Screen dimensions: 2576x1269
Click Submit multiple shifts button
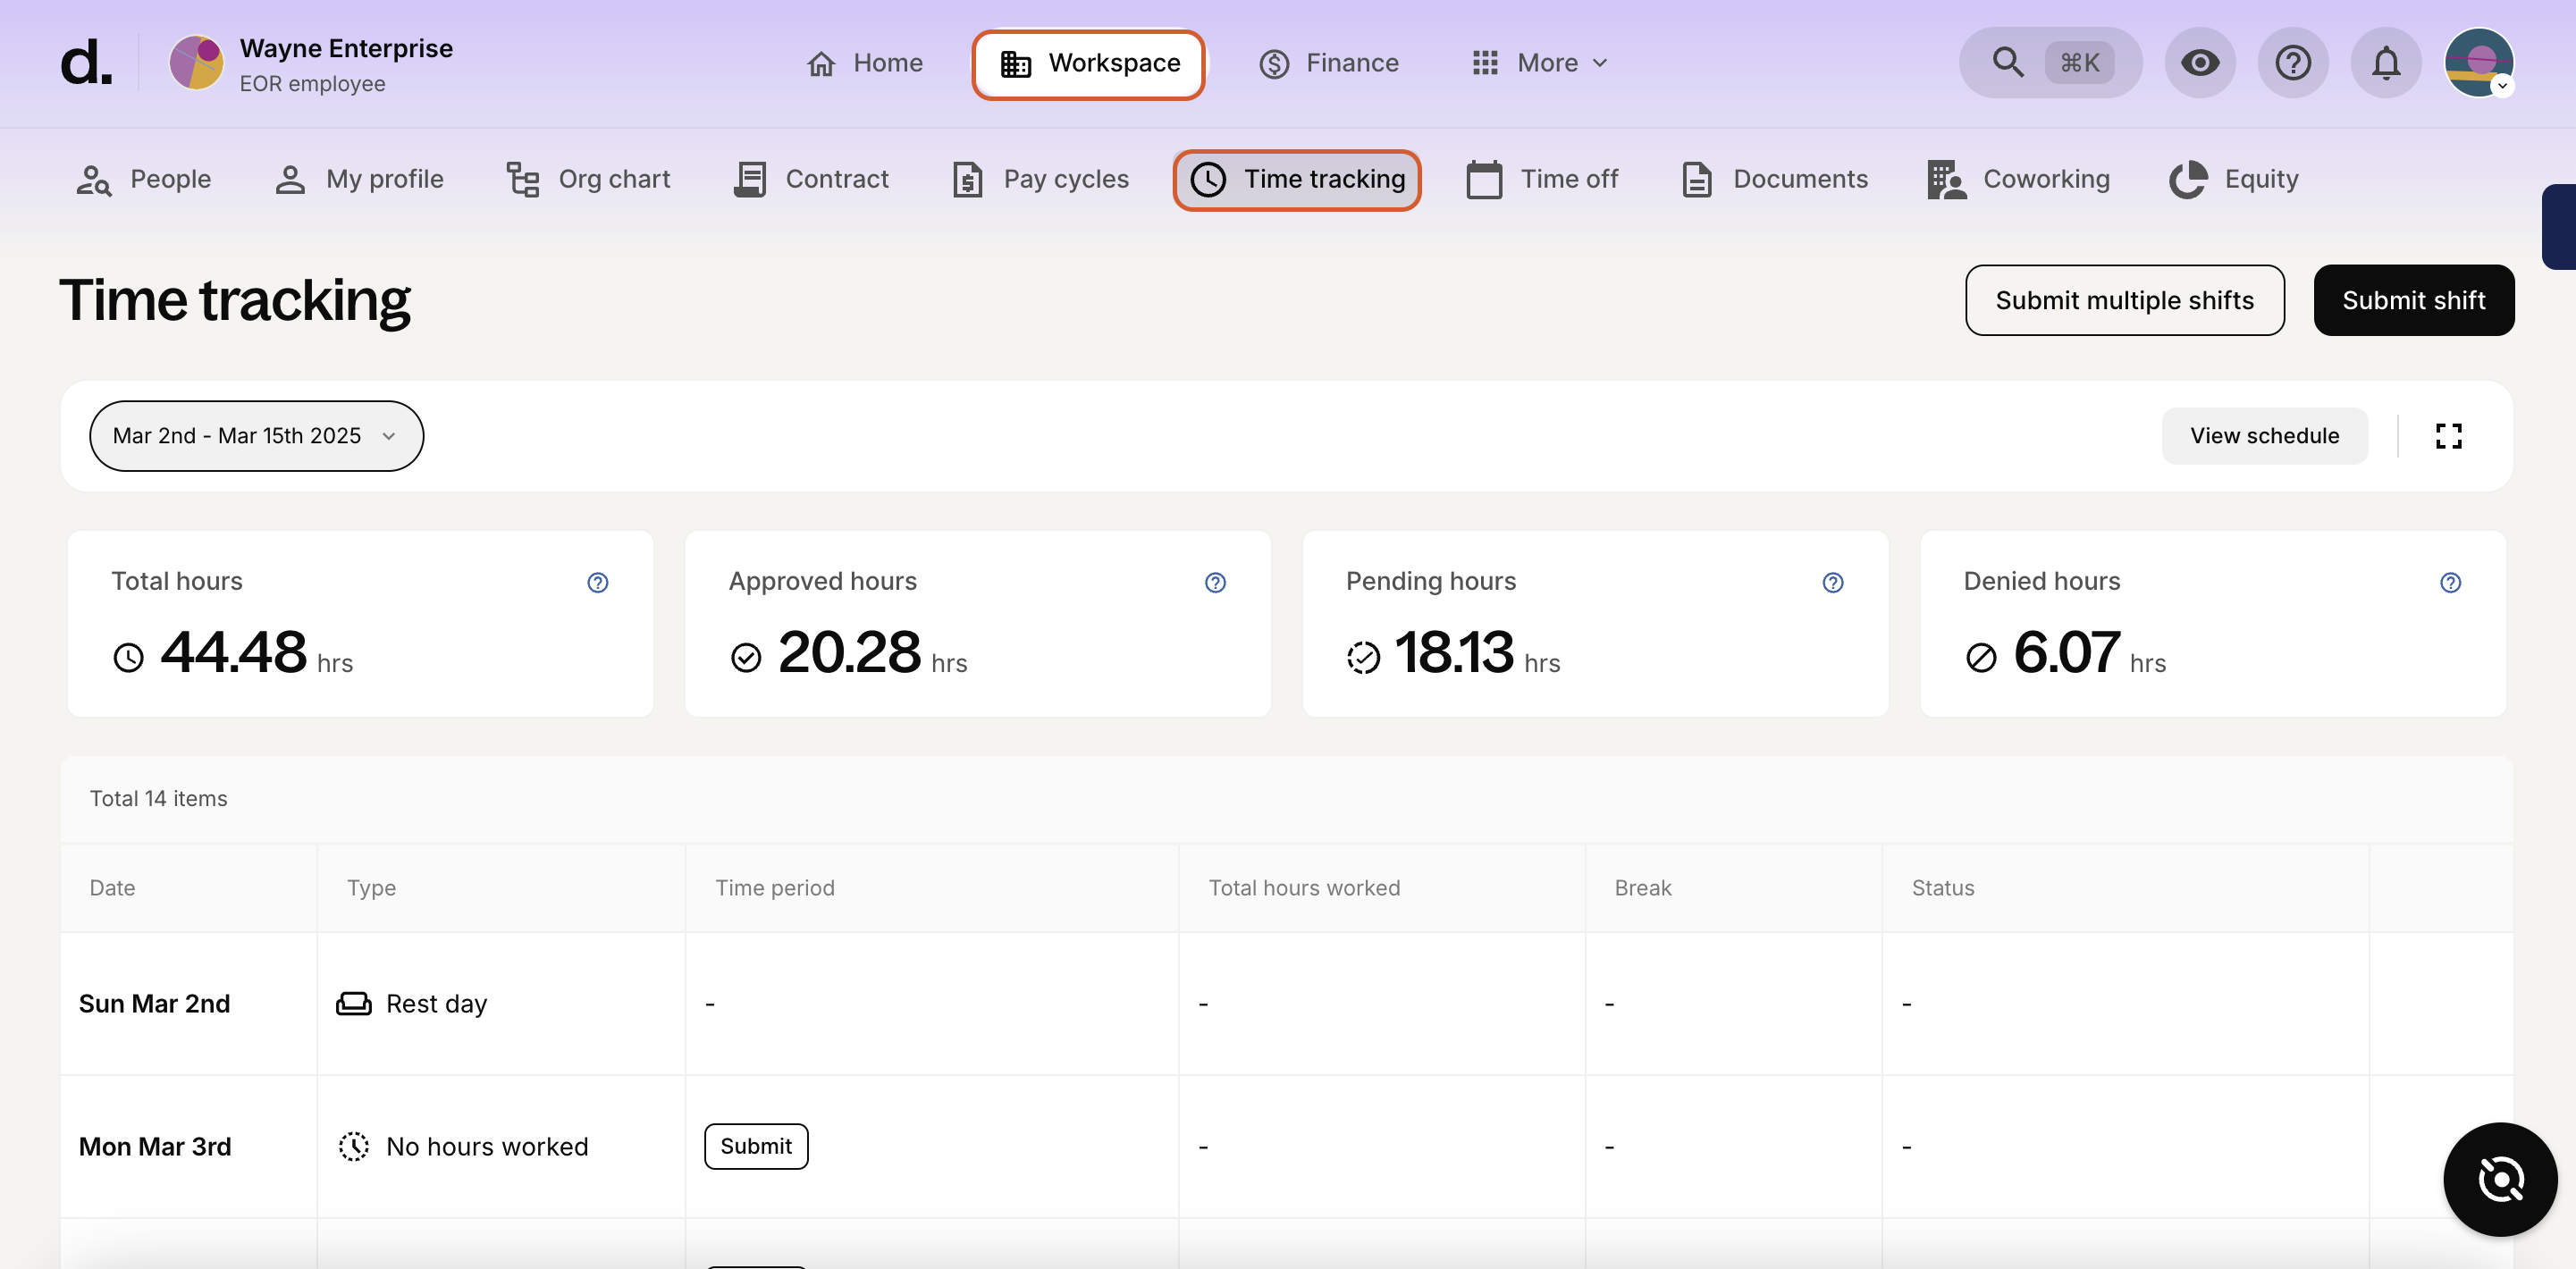(x=2125, y=300)
